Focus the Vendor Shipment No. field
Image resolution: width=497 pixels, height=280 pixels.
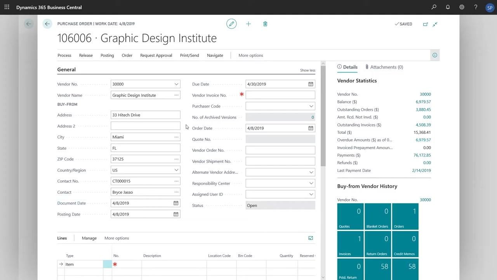[x=280, y=161]
